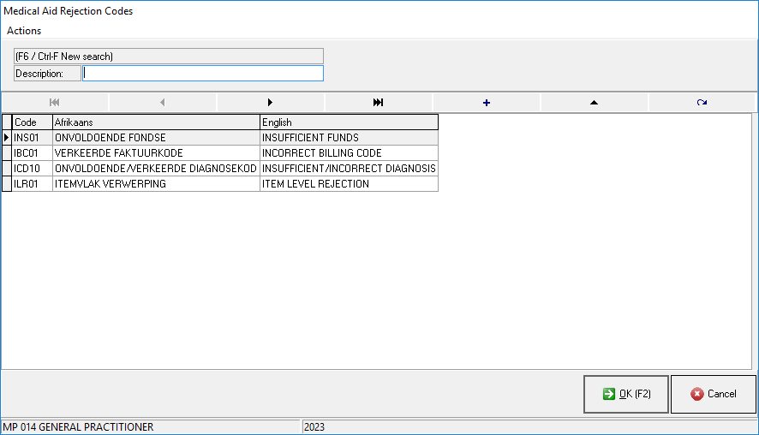Go to first record navigator button
Screen dimensions: 759x435
[x=55, y=103]
